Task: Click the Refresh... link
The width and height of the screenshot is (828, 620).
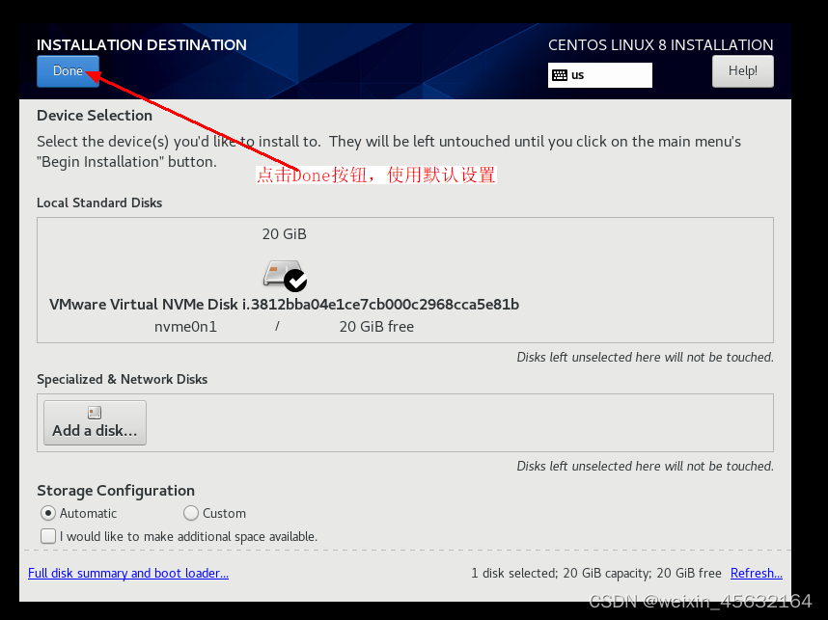Action: 757,573
